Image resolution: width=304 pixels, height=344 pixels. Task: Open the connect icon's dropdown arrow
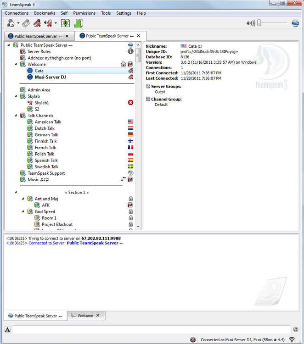[18, 23]
